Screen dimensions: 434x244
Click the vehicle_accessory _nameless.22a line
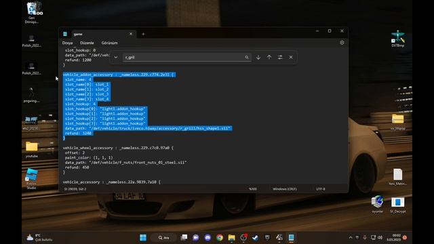coord(111,182)
